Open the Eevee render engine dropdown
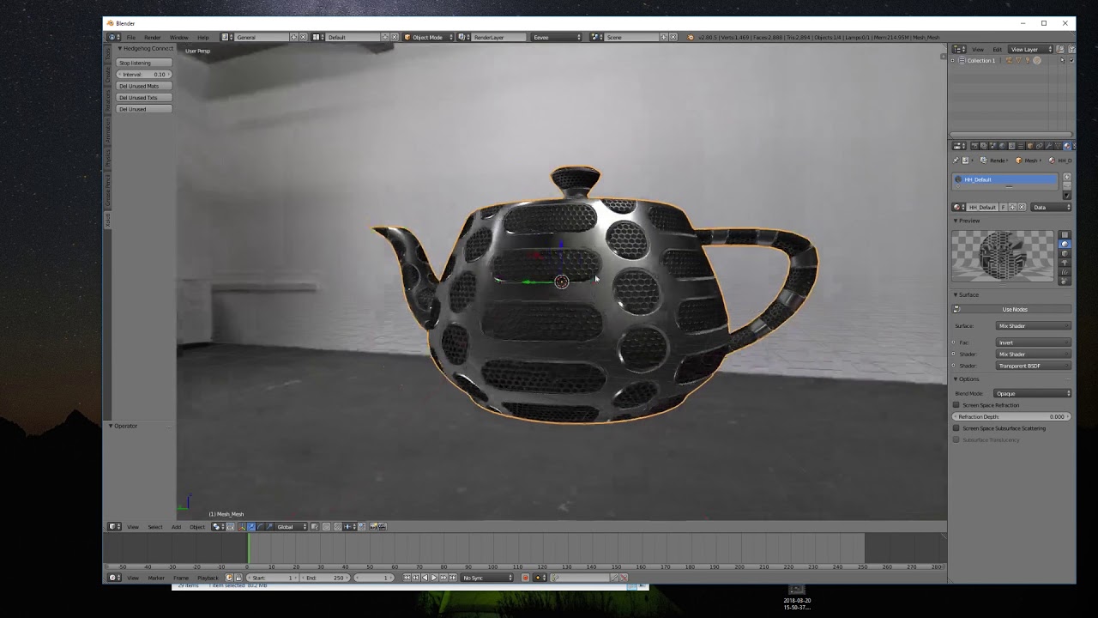Screen dimensions: 1098x618 tap(556, 37)
